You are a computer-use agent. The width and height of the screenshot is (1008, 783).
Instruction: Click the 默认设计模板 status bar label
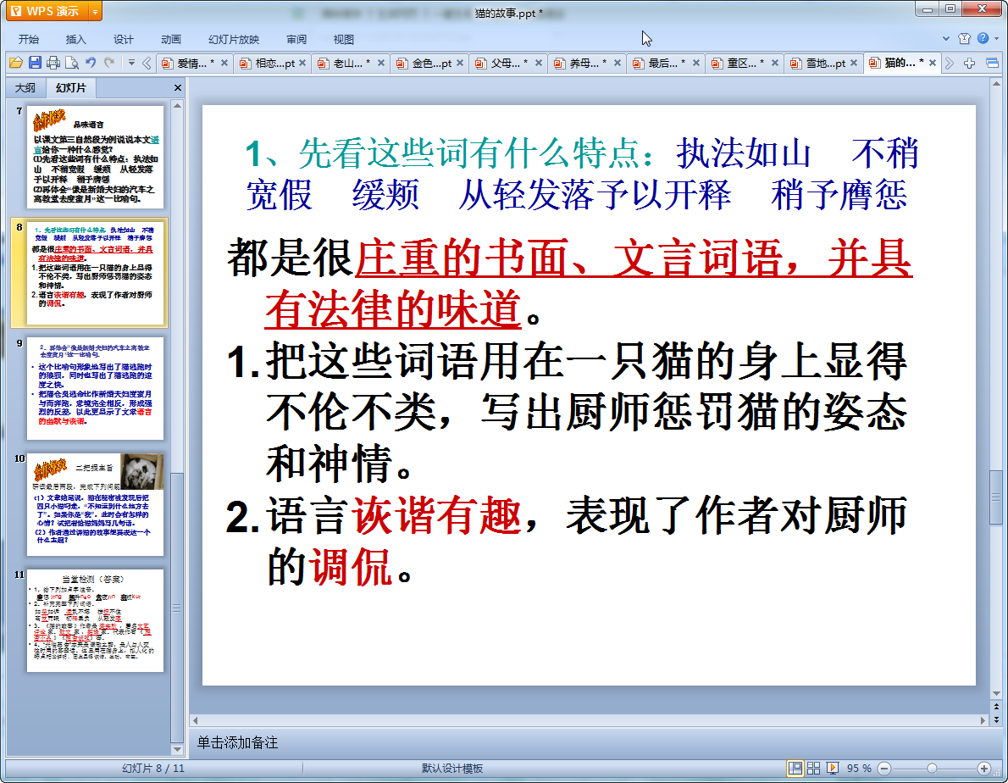452,769
